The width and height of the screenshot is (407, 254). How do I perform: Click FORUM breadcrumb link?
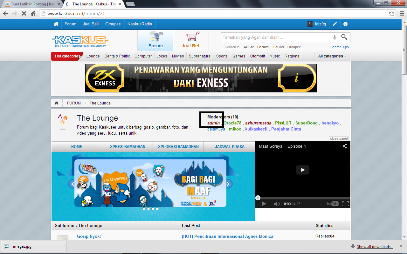(74, 103)
